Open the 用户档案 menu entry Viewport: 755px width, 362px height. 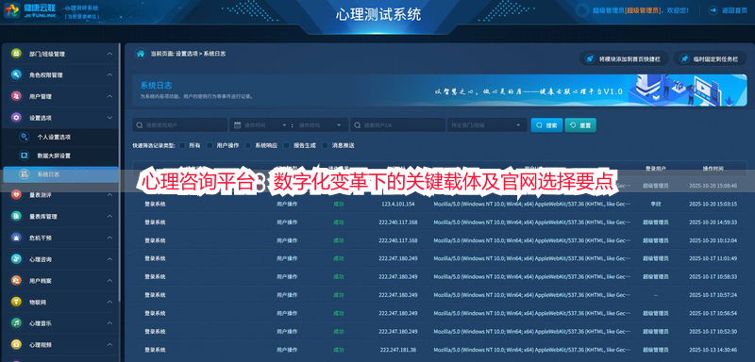(59, 280)
